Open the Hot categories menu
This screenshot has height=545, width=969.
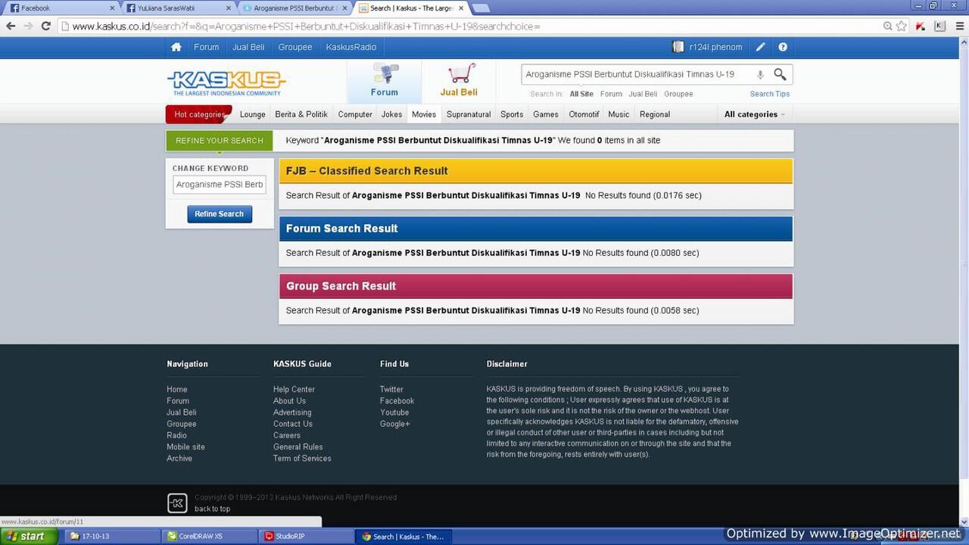199,114
